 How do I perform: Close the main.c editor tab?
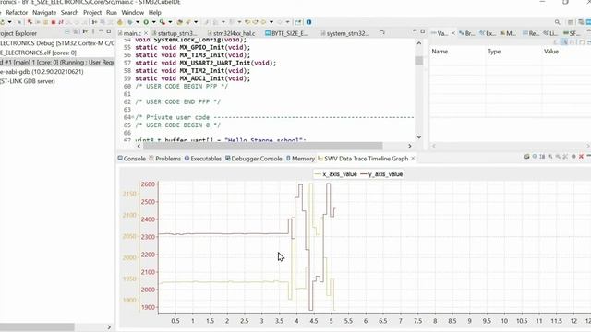(x=146, y=33)
